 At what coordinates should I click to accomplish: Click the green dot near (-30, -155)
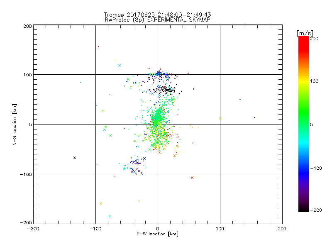139,201
